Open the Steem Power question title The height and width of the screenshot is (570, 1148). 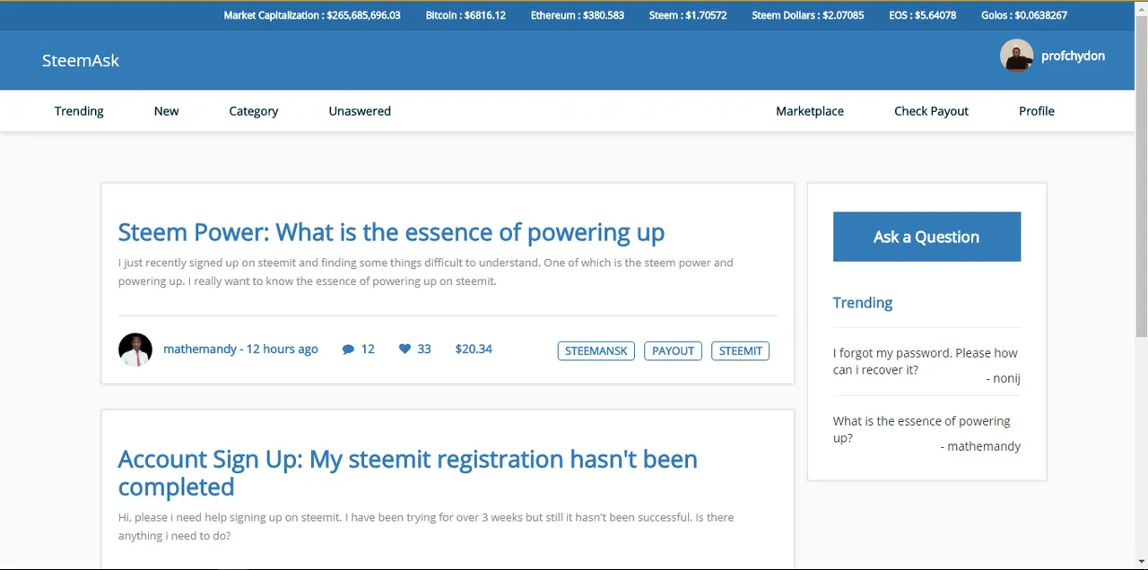point(391,232)
